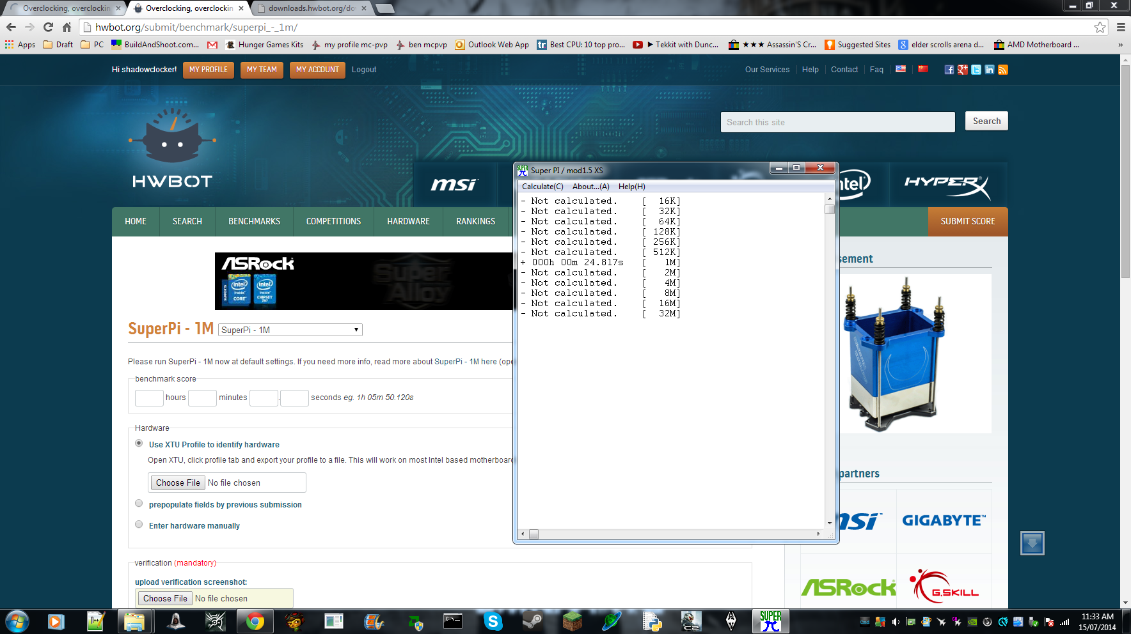Viewport: 1131px width, 634px height.
Task: Click the Super PI vertical scrollbar thumb
Action: tap(830, 209)
